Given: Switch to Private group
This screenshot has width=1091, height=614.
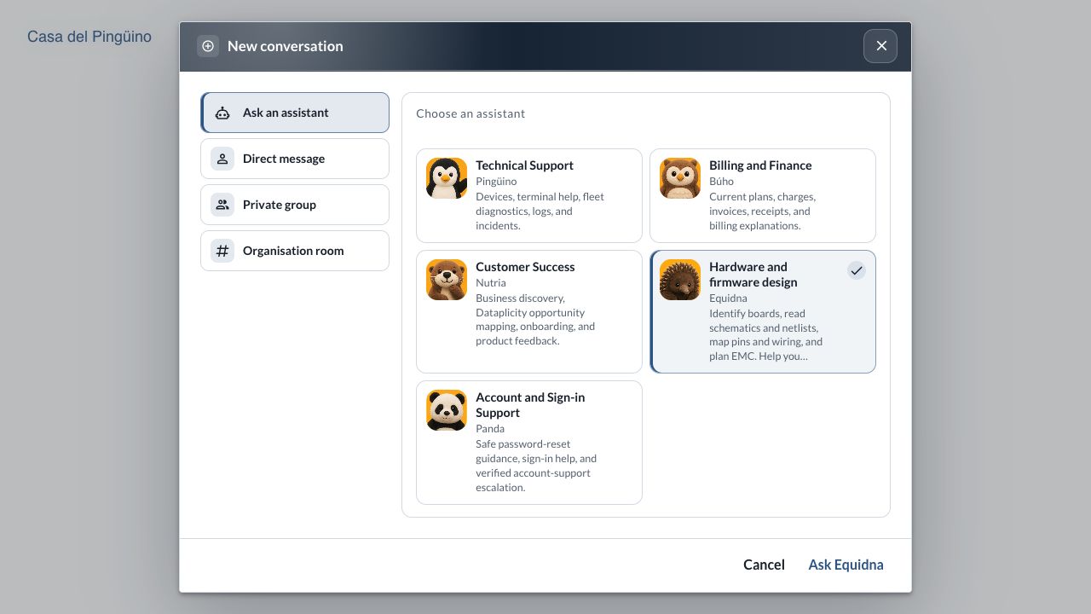Looking at the screenshot, I should pos(295,205).
